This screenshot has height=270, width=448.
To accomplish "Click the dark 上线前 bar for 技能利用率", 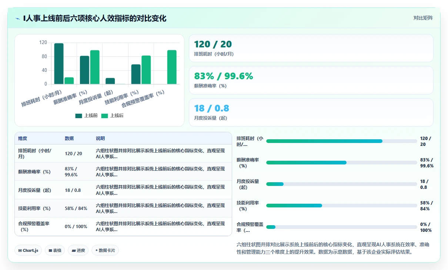I will pos(136,74).
